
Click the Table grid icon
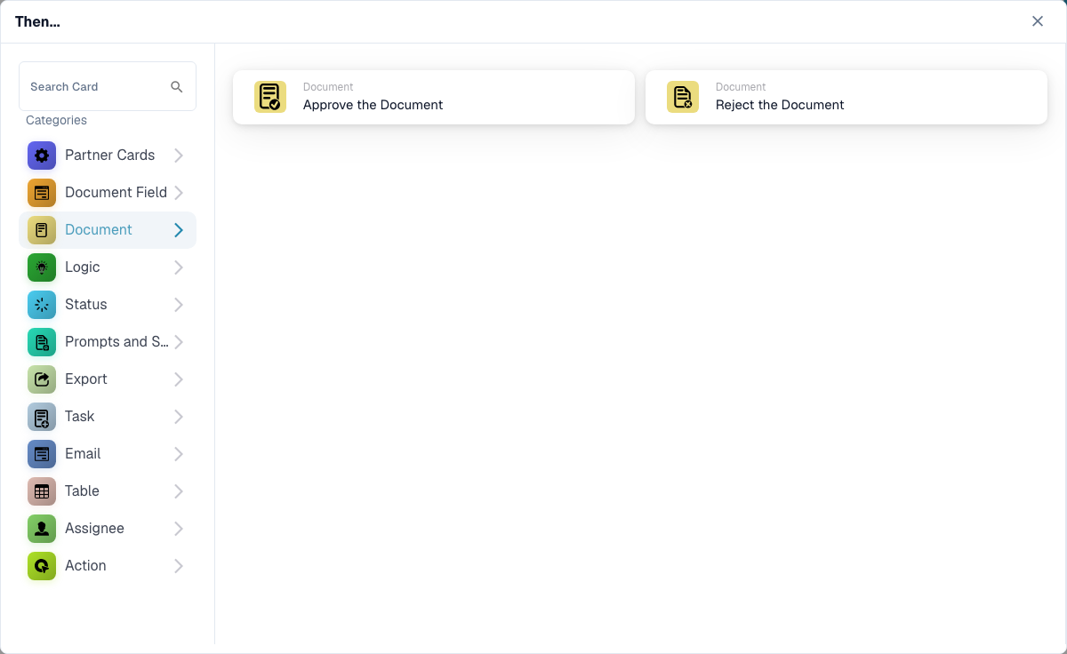[x=42, y=491]
